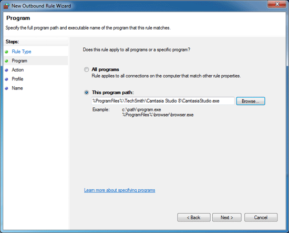Click the All programs option label
Viewport: 289px width, 233px height.
click(x=105, y=69)
